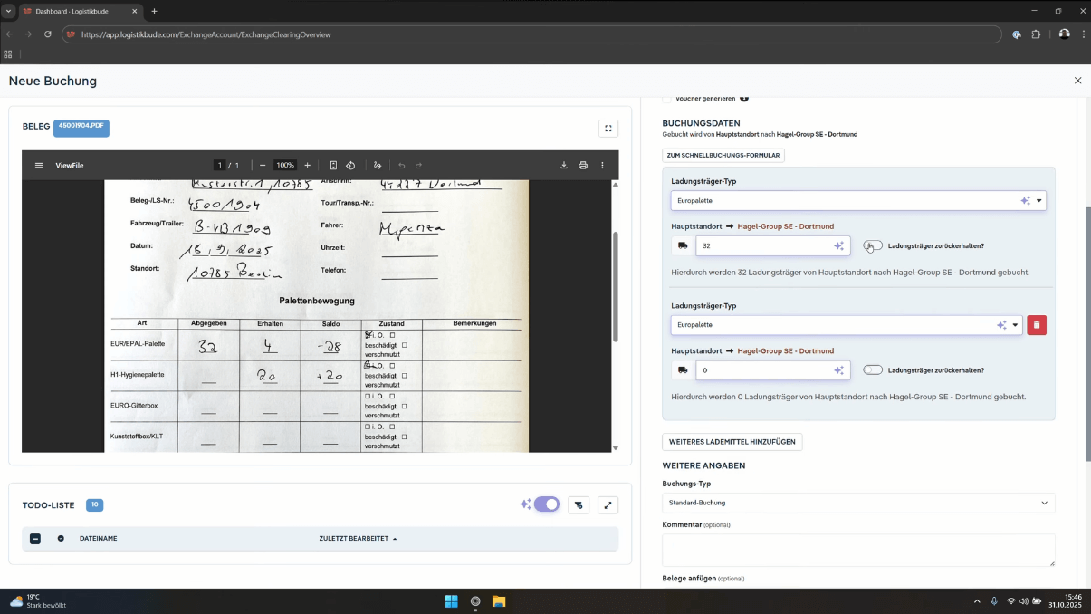The width and height of the screenshot is (1091, 614).
Task: Open a new browser tab
Action: click(x=154, y=11)
